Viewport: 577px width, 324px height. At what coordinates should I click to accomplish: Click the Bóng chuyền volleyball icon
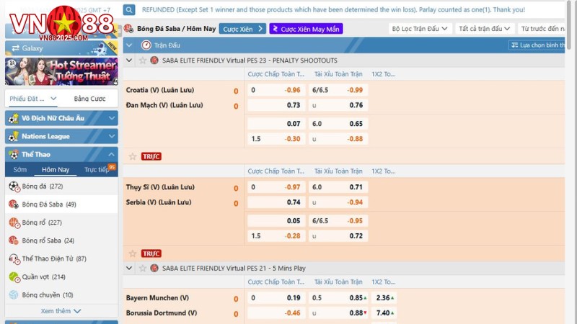coord(14,294)
